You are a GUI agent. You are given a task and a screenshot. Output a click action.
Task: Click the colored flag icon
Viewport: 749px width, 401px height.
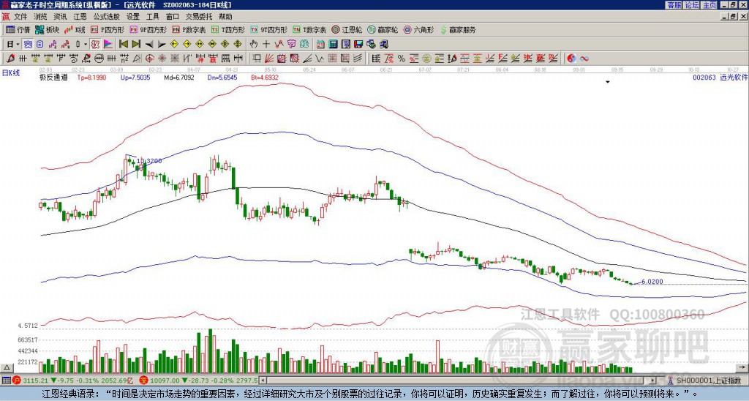(108, 45)
